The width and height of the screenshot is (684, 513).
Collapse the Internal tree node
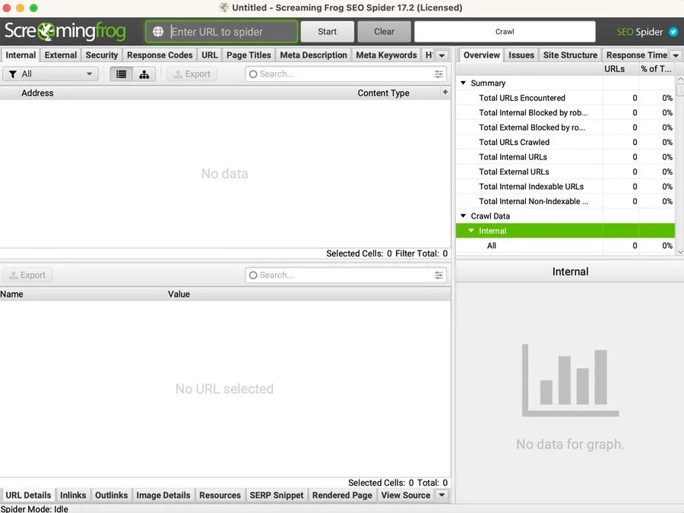(471, 231)
